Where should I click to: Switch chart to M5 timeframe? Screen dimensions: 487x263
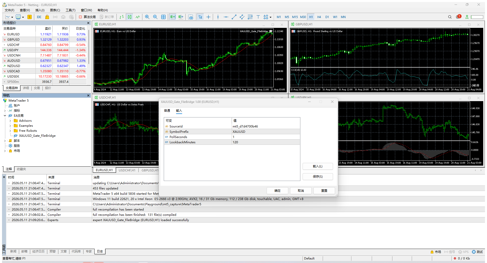(287, 17)
